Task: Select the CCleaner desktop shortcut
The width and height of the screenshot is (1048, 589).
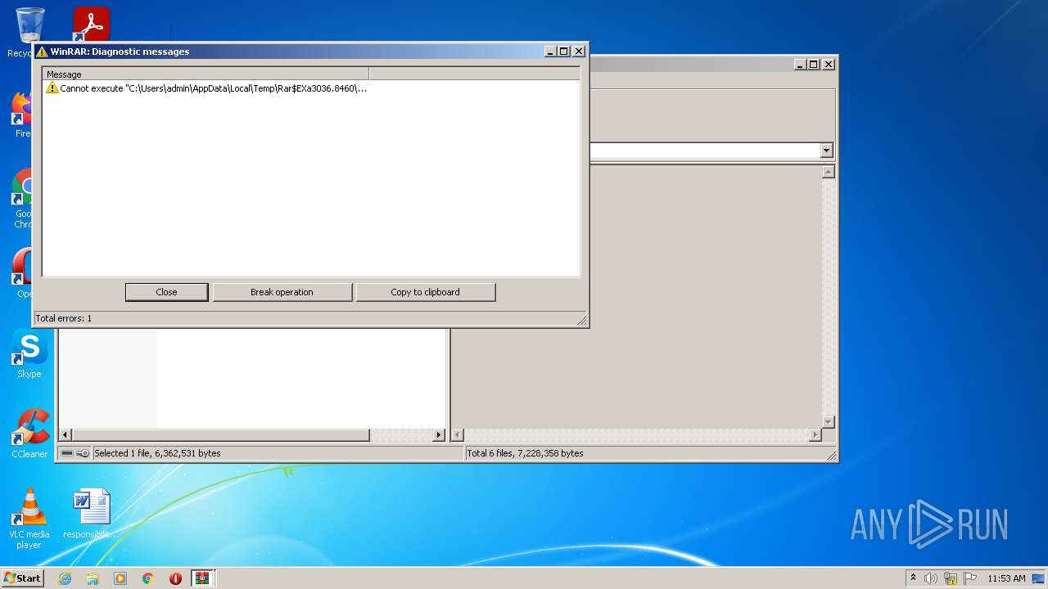Action: pyautogui.click(x=29, y=434)
